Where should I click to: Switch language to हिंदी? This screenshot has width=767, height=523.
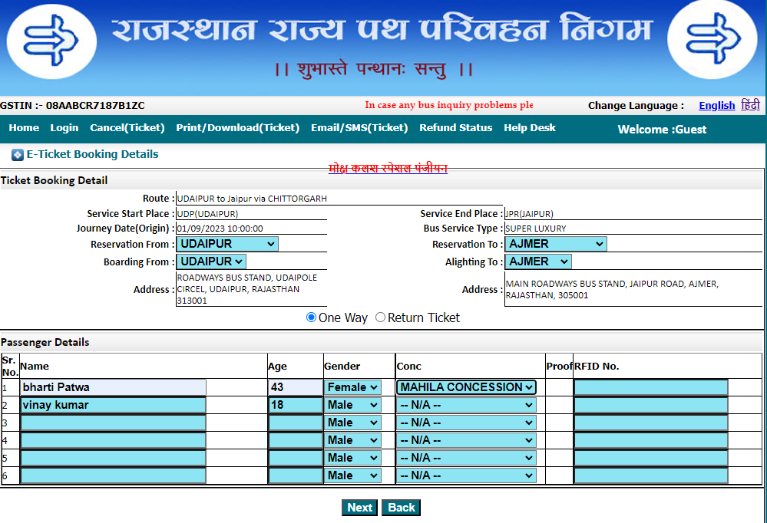click(749, 105)
